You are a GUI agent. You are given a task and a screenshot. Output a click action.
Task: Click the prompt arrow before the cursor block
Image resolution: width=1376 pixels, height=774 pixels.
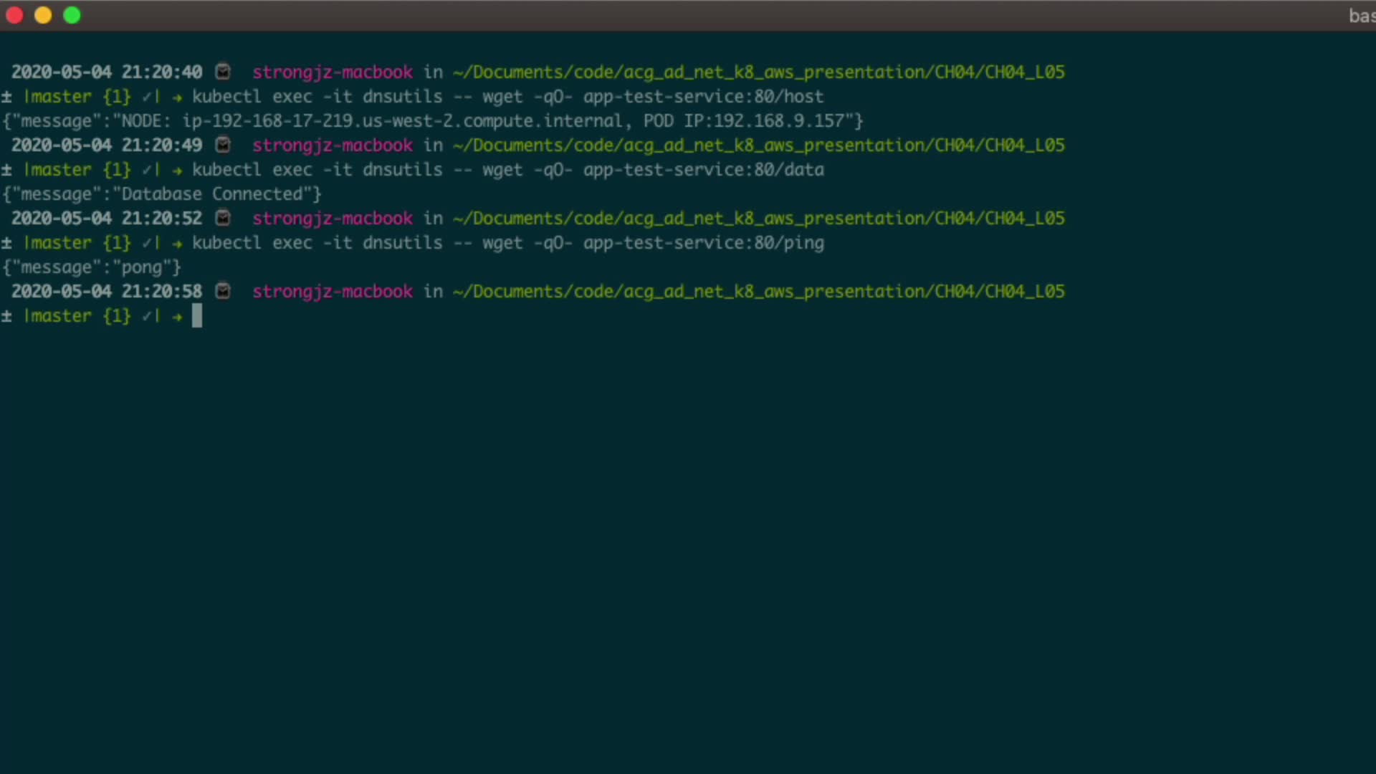[x=177, y=316]
